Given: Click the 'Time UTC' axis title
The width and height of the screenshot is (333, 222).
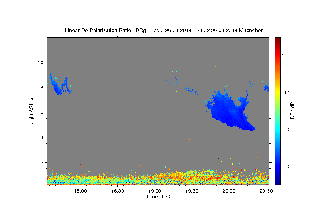Looking at the screenshot, I should point(158,196).
